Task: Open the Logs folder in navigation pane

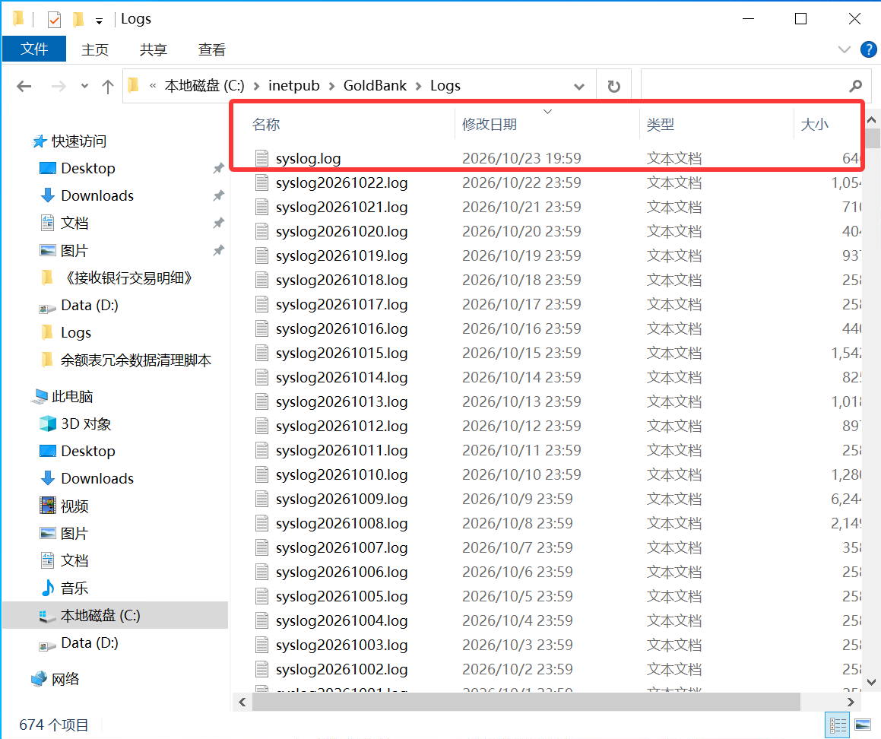Action: [76, 333]
